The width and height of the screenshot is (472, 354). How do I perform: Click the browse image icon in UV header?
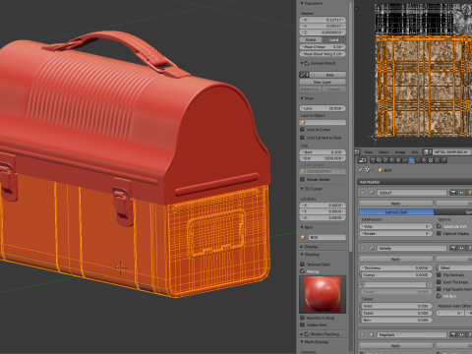(427, 151)
